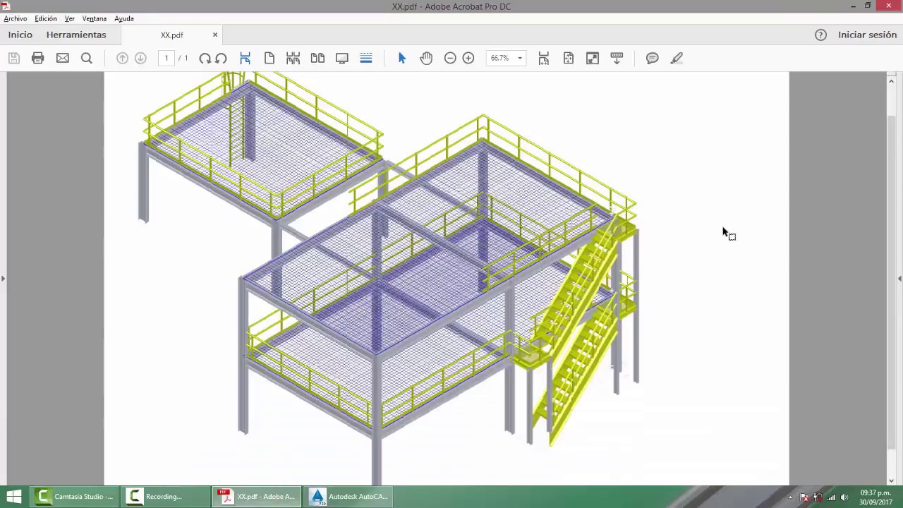Select the highlighter pen tool
The image size is (903, 508).
(x=677, y=59)
